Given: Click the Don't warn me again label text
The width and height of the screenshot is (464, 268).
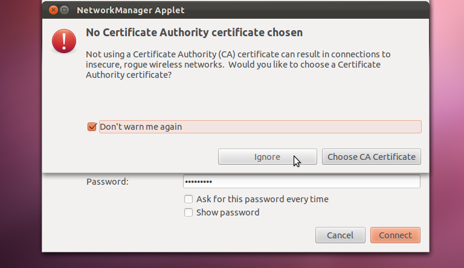Looking at the screenshot, I should (141, 127).
